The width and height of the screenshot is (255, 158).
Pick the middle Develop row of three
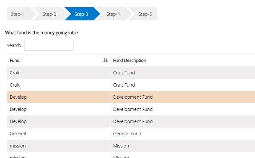pos(18,109)
